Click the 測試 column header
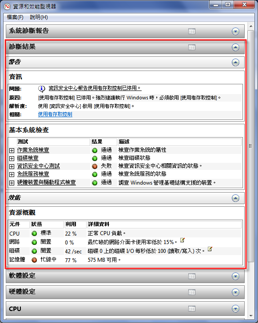 pos(53,142)
